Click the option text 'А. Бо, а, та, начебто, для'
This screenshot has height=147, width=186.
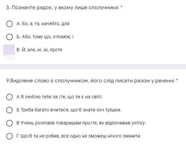43,24
